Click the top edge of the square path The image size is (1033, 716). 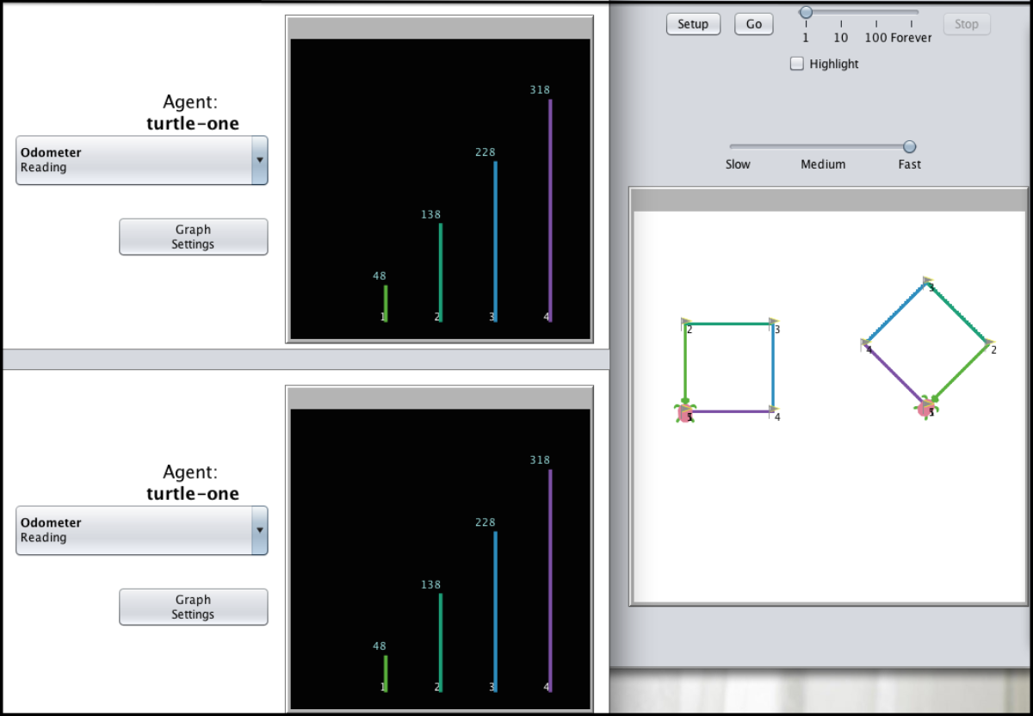coord(730,324)
